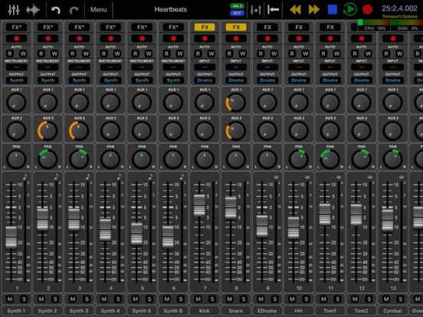The image size is (423, 317).
Task: Click the MIDI note icon on Synth 1
Action: coord(25,177)
